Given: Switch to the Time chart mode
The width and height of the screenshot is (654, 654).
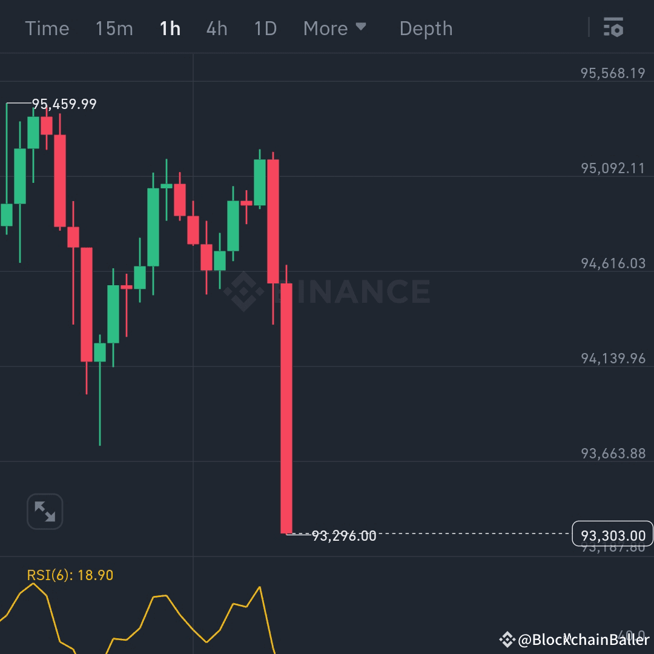Looking at the screenshot, I should [47, 28].
